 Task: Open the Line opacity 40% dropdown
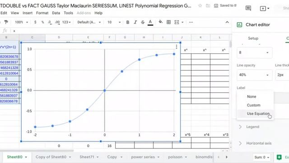pos(254,75)
